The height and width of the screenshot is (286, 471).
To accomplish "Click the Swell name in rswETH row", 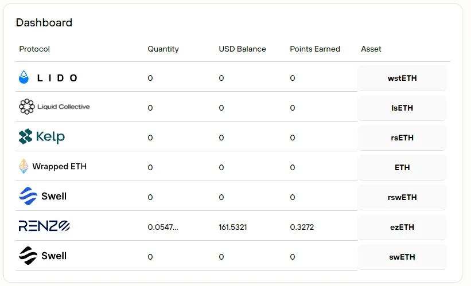I will tap(54, 196).
